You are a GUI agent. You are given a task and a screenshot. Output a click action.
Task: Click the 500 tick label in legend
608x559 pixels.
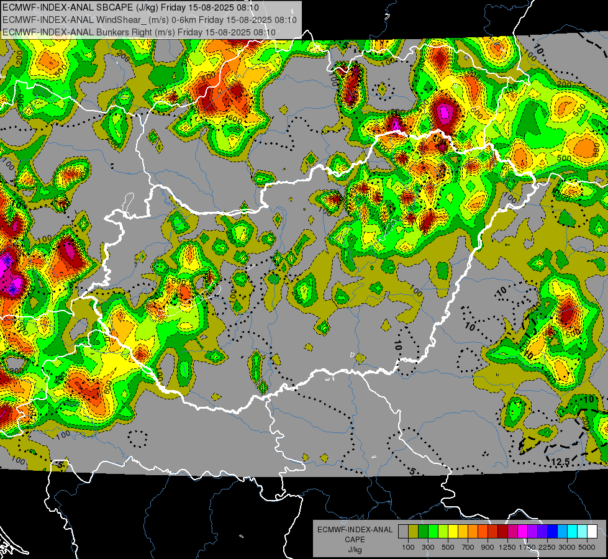pyautogui.click(x=448, y=547)
